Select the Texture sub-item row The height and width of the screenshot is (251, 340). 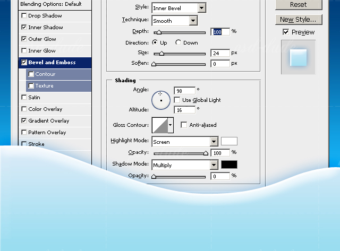(58, 86)
